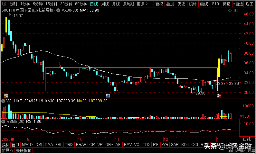Click the panel layout icon right of the diamond
Screen dimensions: 256x154
pyautogui.click(x=236, y=11)
